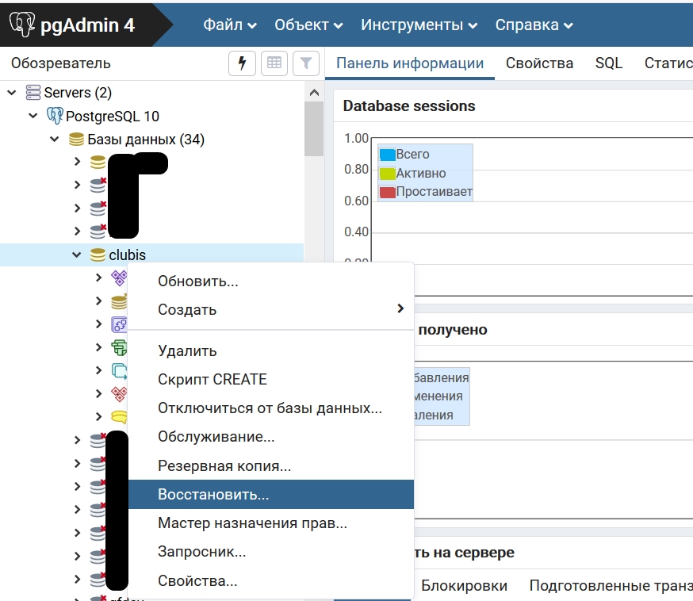Select the PostgreSQL 10 tree label
The image size is (693, 601).
(x=113, y=117)
